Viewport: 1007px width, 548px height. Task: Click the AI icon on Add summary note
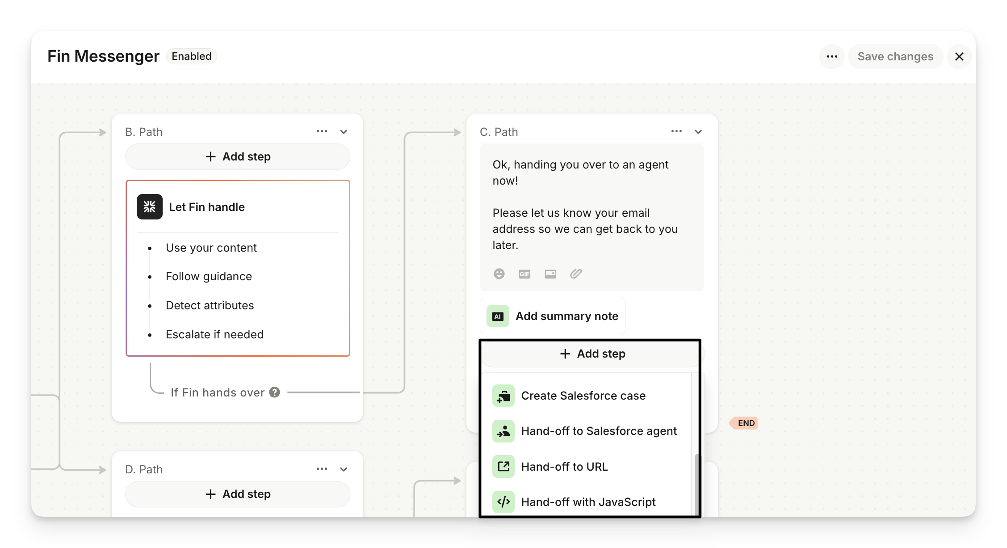click(498, 316)
